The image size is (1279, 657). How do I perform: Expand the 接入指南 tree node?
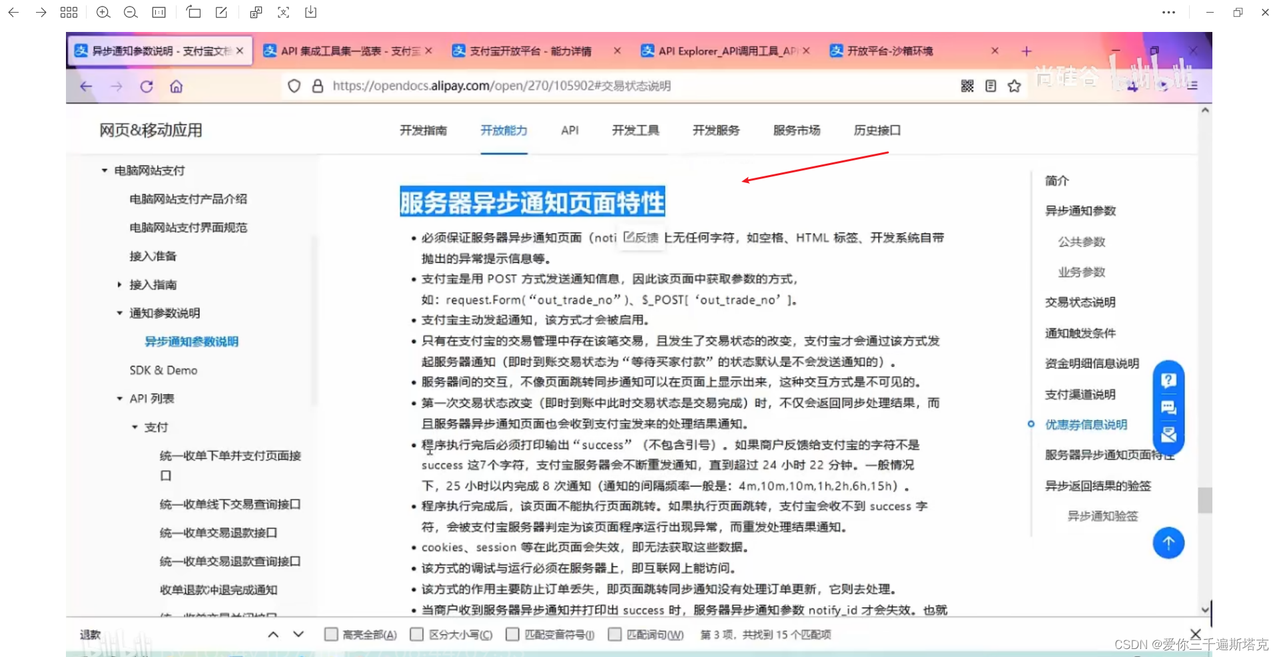[x=119, y=285]
